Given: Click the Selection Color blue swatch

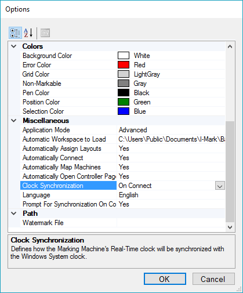Looking at the screenshot, I should click(x=124, y=111).
